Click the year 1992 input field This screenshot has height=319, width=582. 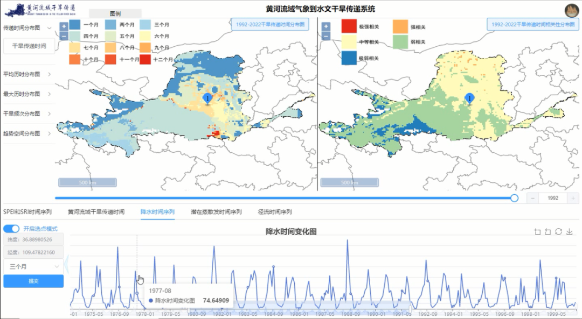553,198
